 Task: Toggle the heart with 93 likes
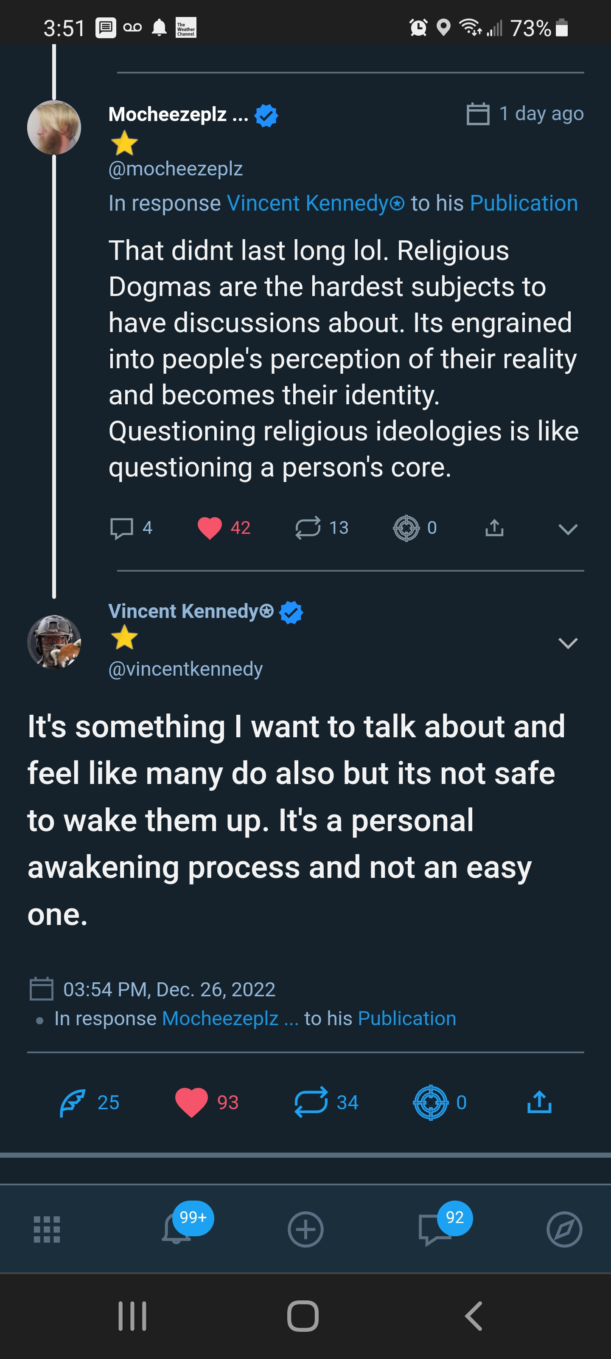coord(191,1102)
